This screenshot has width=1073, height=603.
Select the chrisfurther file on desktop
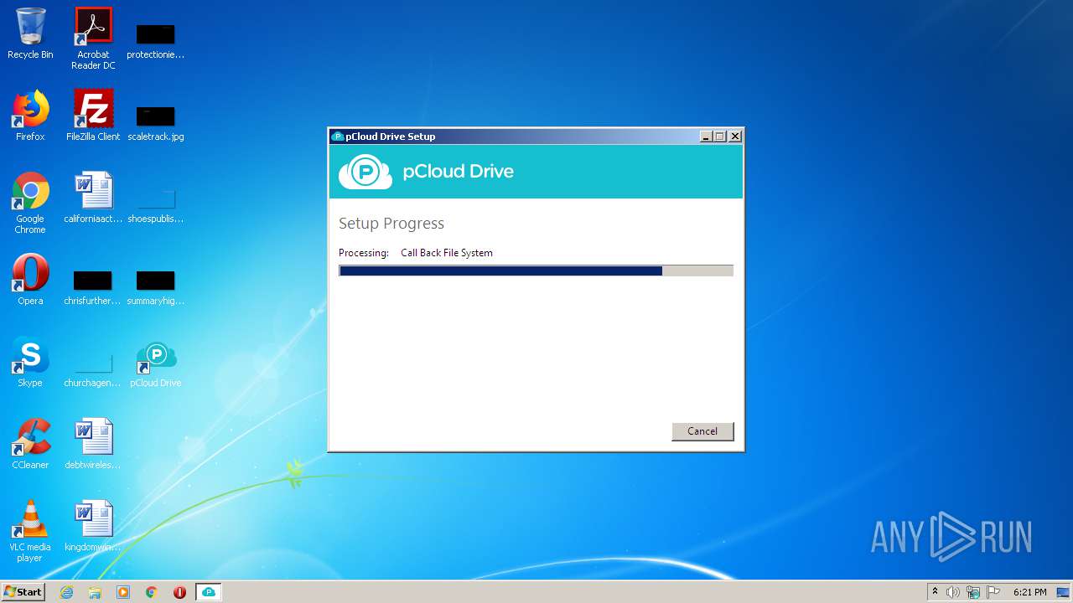click(93, 286)
